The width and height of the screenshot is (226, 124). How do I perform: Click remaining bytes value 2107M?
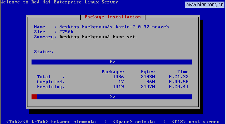[x=148, y=87]
